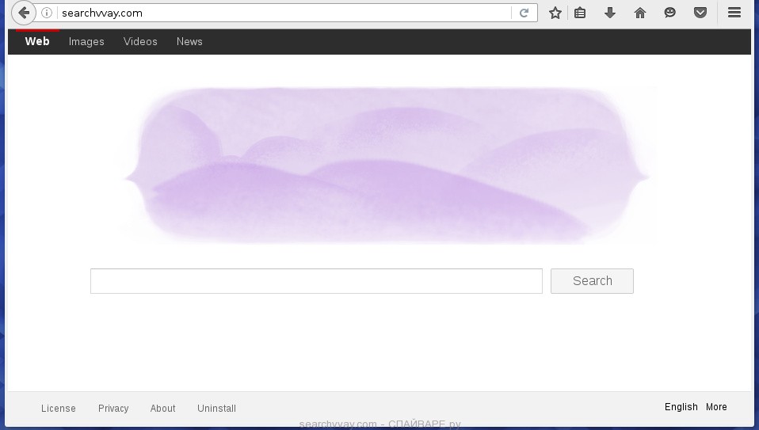Click the browser back arrow button
This screenshot has width=759, height=430.
click(24, 13)
